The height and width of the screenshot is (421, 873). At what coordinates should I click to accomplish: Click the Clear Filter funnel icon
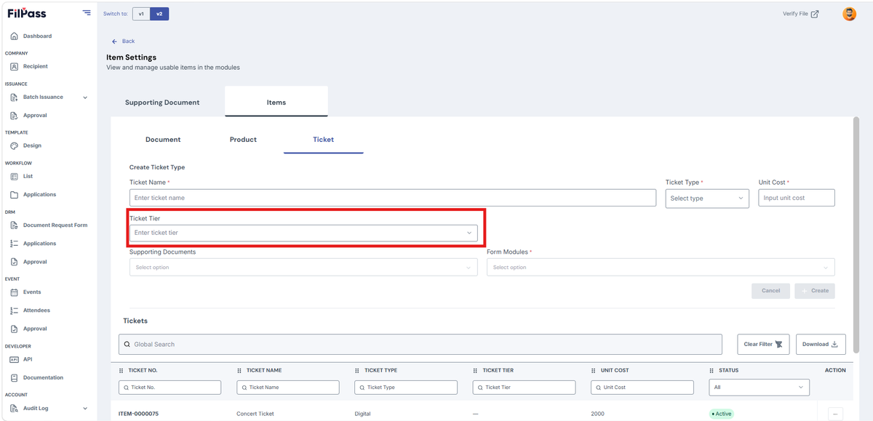coord(778,344)
